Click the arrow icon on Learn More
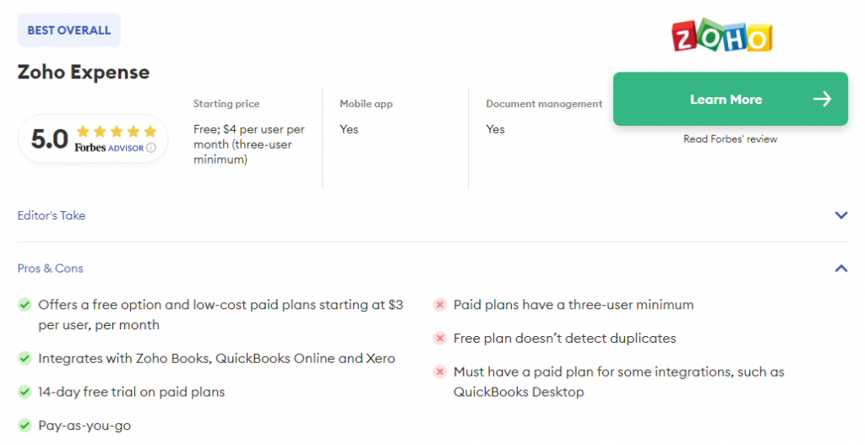 (x=822, y=100)
